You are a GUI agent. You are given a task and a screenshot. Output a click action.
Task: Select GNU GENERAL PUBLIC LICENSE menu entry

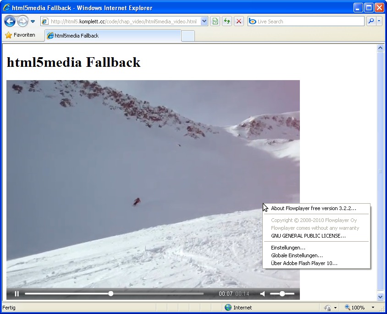[x=308, y=236]
